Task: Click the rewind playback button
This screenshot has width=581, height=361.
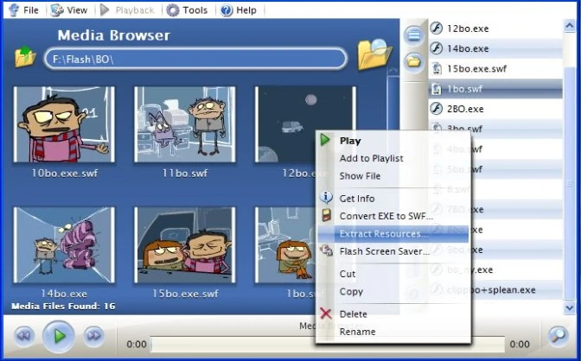Action: (x=24, y=336)
